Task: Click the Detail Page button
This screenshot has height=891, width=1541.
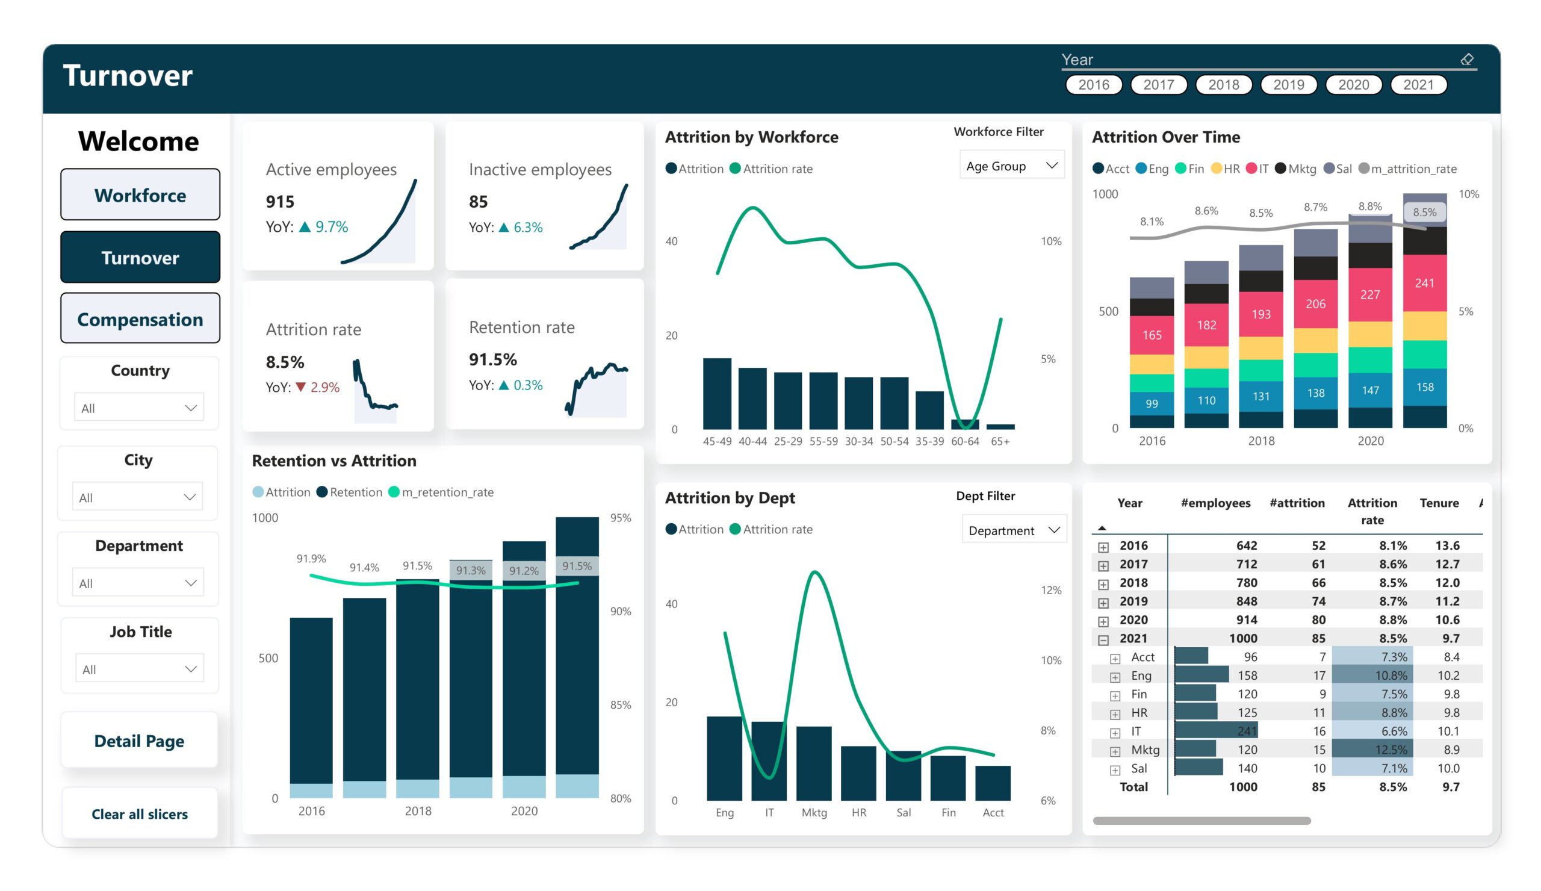Action: 140,740
